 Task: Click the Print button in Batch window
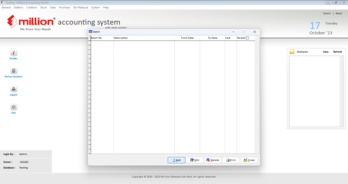pyautogui.click(x=231, y=160)
